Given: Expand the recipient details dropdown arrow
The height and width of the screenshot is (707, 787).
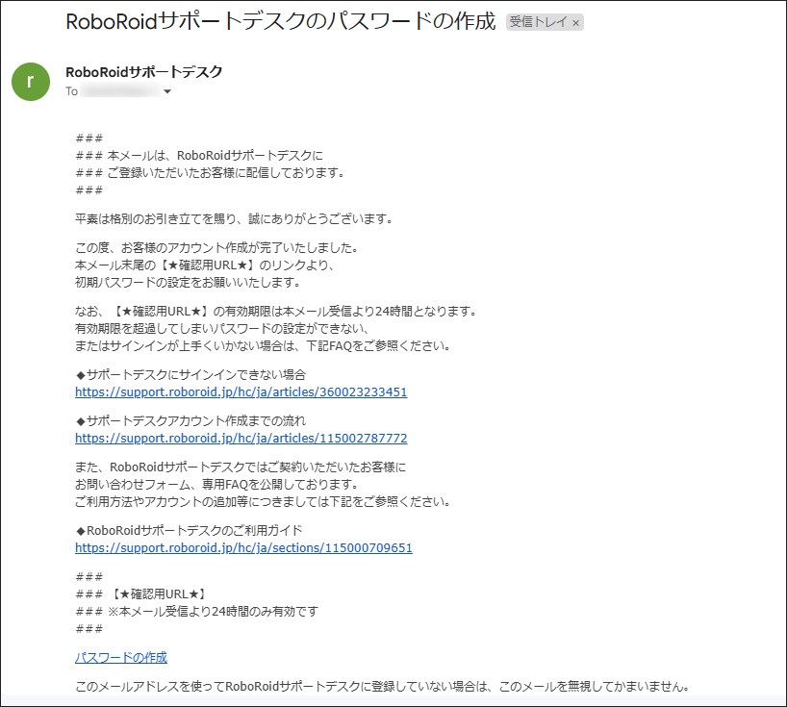Looking at the screenshot, I should (167, 91).
